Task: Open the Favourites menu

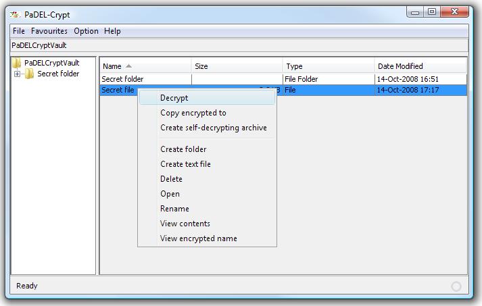Action: pos(49,31)
